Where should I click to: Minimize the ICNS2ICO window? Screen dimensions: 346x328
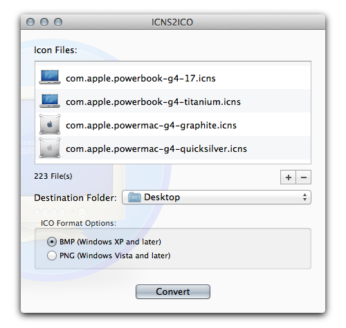(44, 22)
